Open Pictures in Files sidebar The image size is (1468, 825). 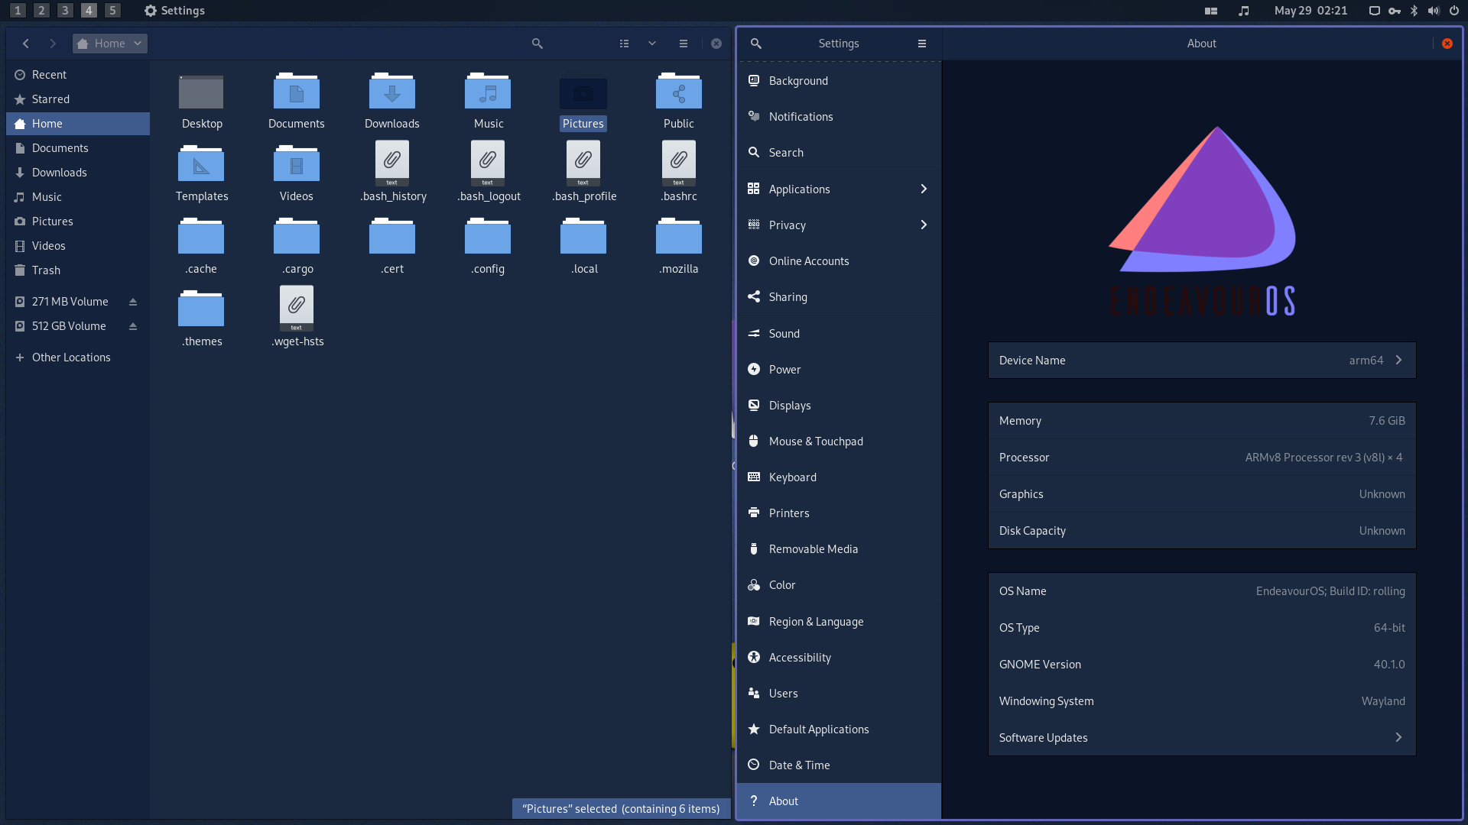click(x=78, y=222)
